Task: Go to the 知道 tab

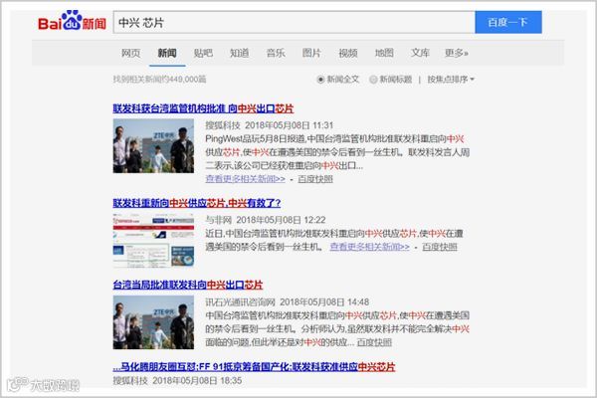Action: coord(240,53)
